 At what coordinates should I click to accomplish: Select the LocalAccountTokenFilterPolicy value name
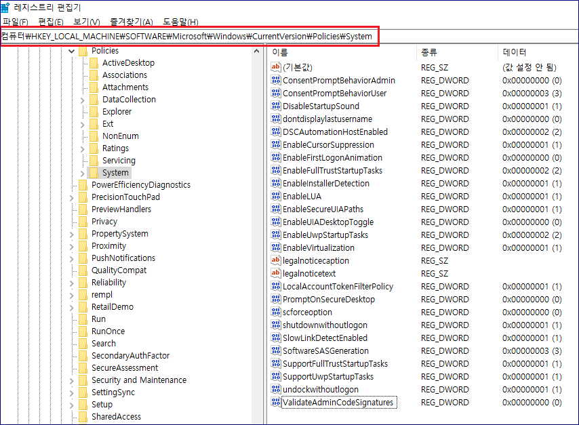click(338, 287)
